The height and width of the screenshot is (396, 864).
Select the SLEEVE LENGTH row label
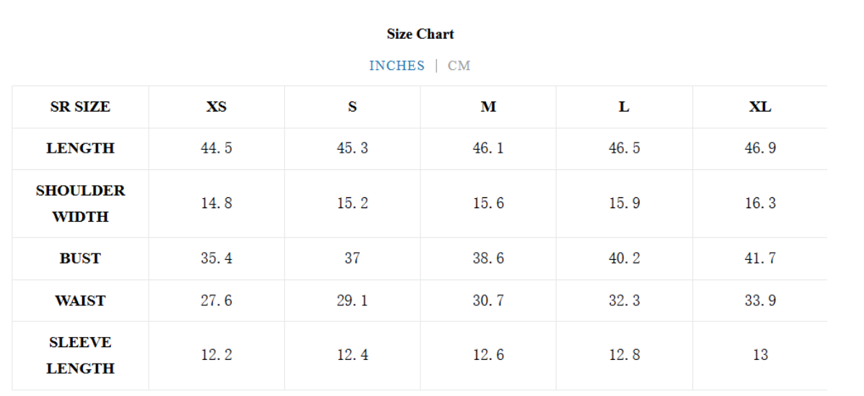[81, 355]
